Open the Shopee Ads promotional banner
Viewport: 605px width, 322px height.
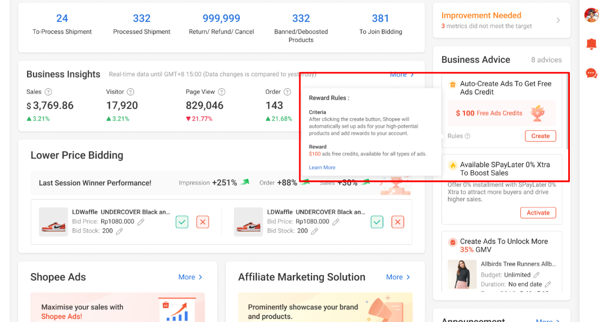click(x=118, y=307)
